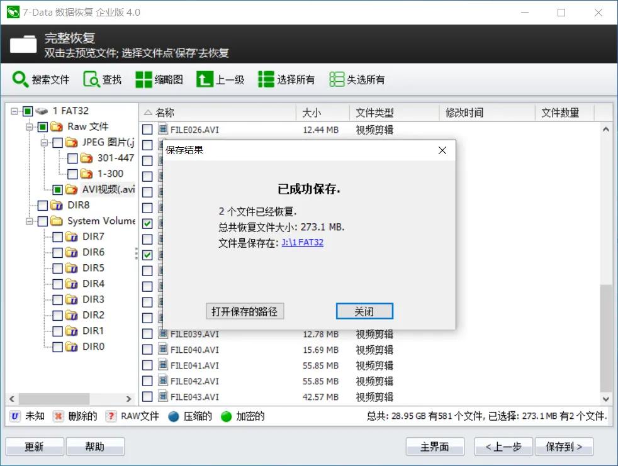The image size is (618, 466).
Task: Go up a level with 上一级 icon
Action: click(205, 80)
